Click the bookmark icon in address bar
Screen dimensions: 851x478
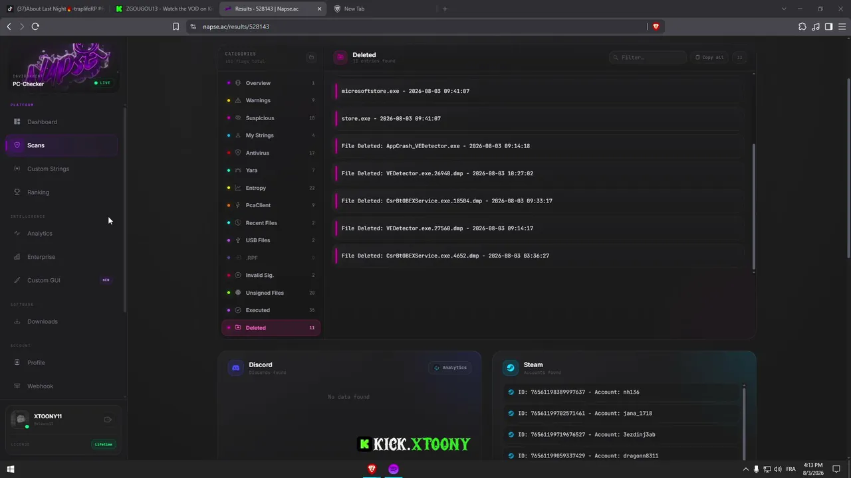tap(176, 27)
